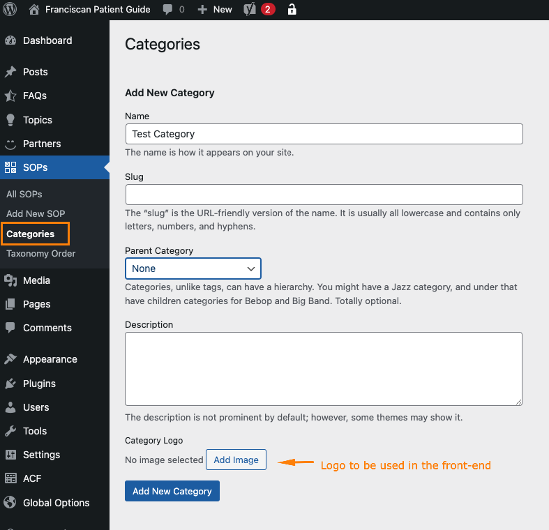The image size is (549, 530).
Task: Open the Categories submenu link
Action: [x=31, y=234]
